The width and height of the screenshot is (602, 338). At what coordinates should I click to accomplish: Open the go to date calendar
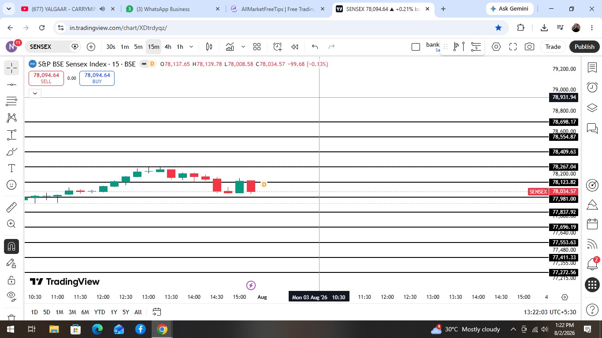point(156,312)
